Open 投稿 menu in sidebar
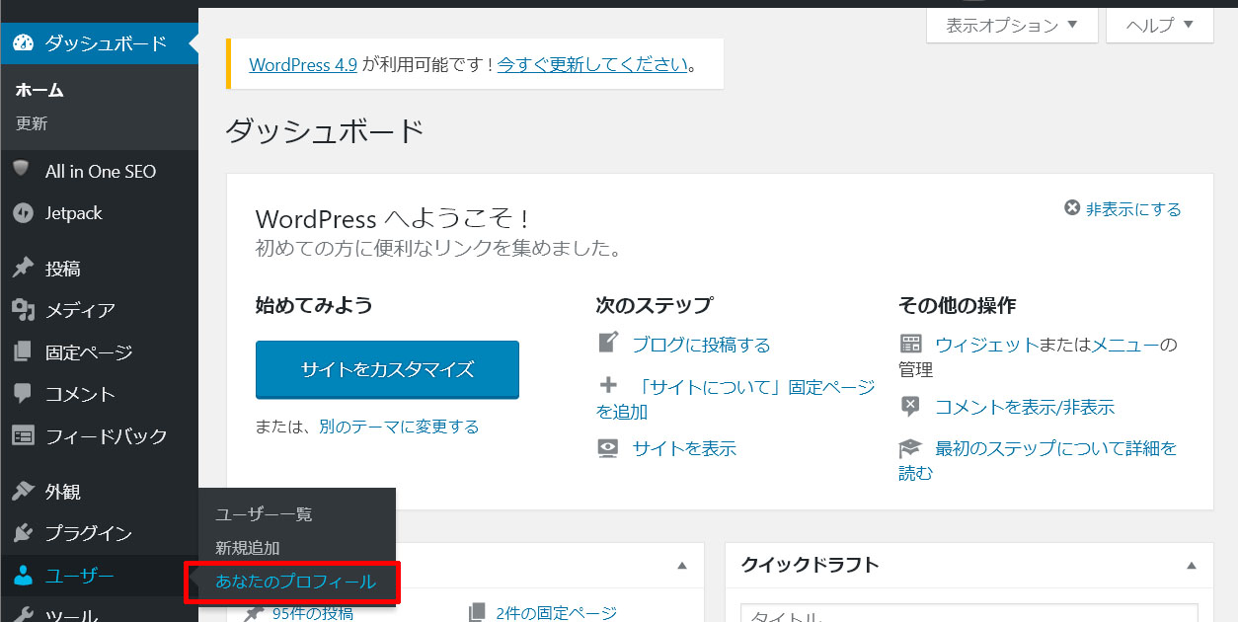 coord(99,269)
